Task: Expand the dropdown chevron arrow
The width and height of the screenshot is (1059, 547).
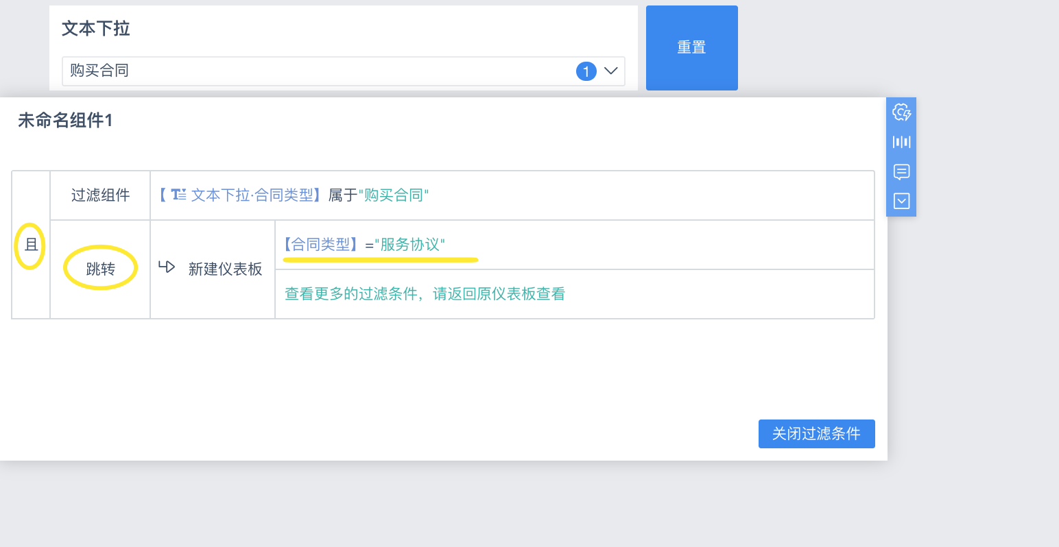Action: tap(610, 71)
